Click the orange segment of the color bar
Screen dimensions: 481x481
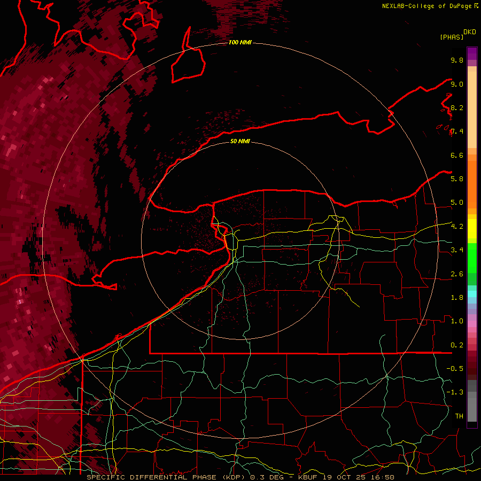pos(472,184)
